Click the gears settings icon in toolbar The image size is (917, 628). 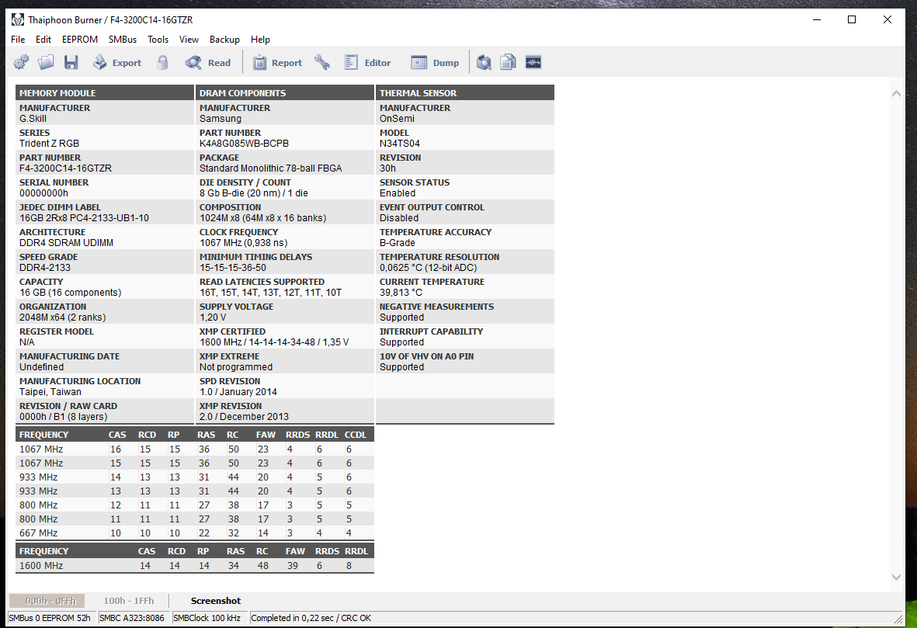pos(21,63)
